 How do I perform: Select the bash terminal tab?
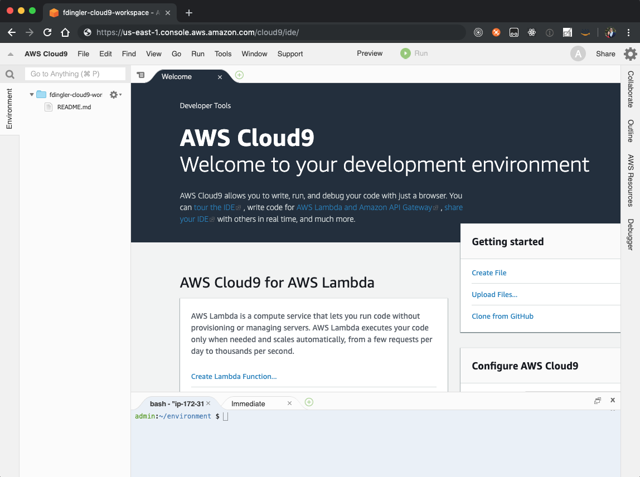[x=176, y=403]
